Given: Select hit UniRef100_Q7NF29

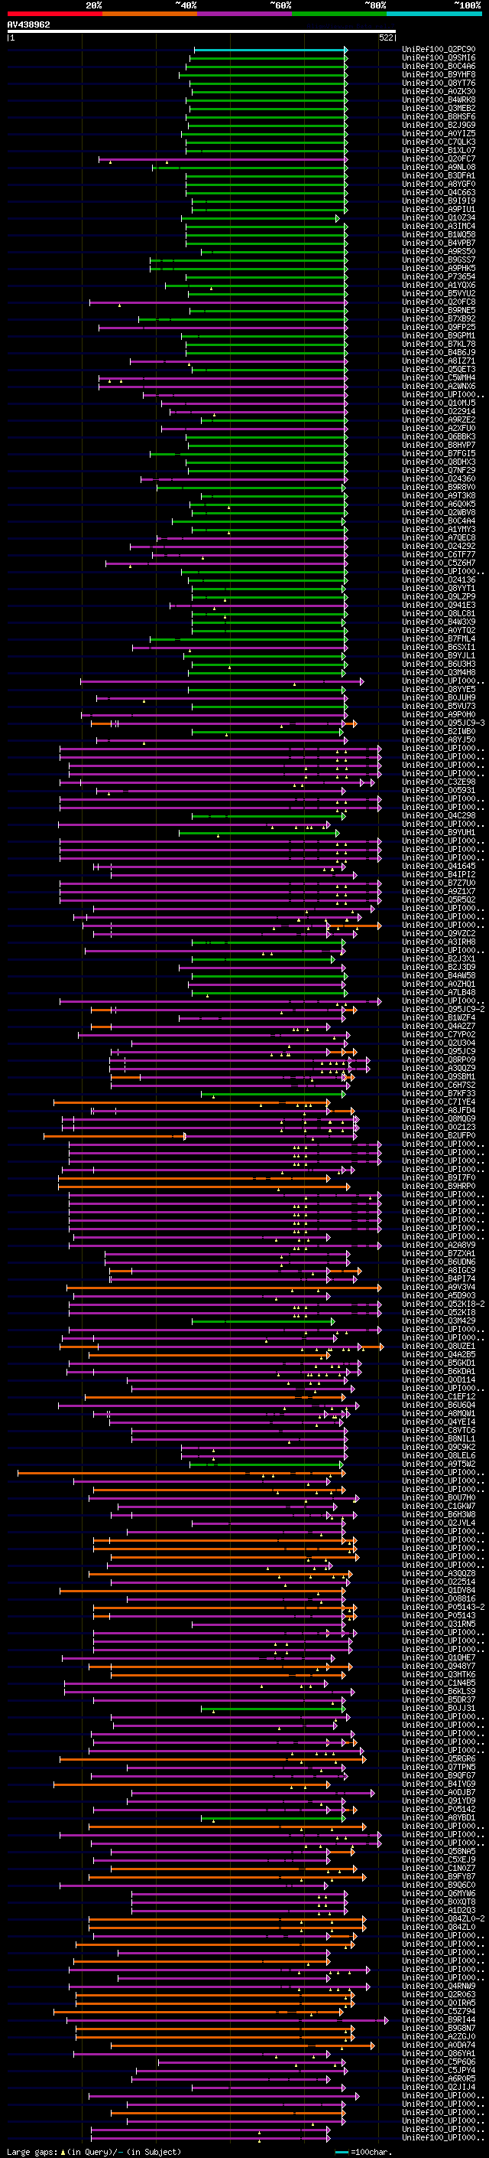Looking at the screenshot, I should point(439,470).
